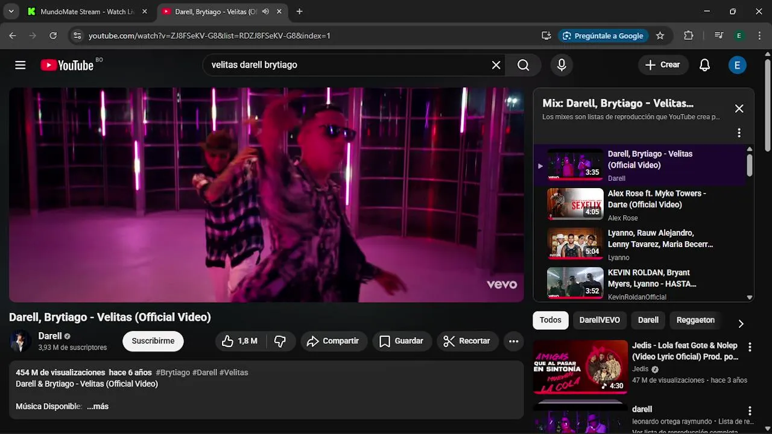Open the #Velitas hashtag
772x434 pixels.
point(234,373)
